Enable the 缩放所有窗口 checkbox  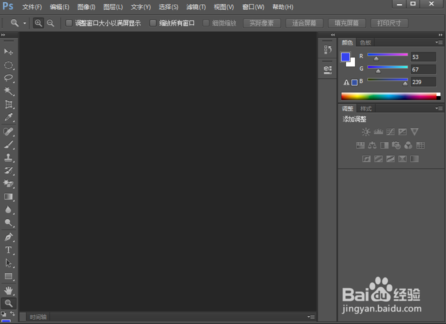(153, 23)
